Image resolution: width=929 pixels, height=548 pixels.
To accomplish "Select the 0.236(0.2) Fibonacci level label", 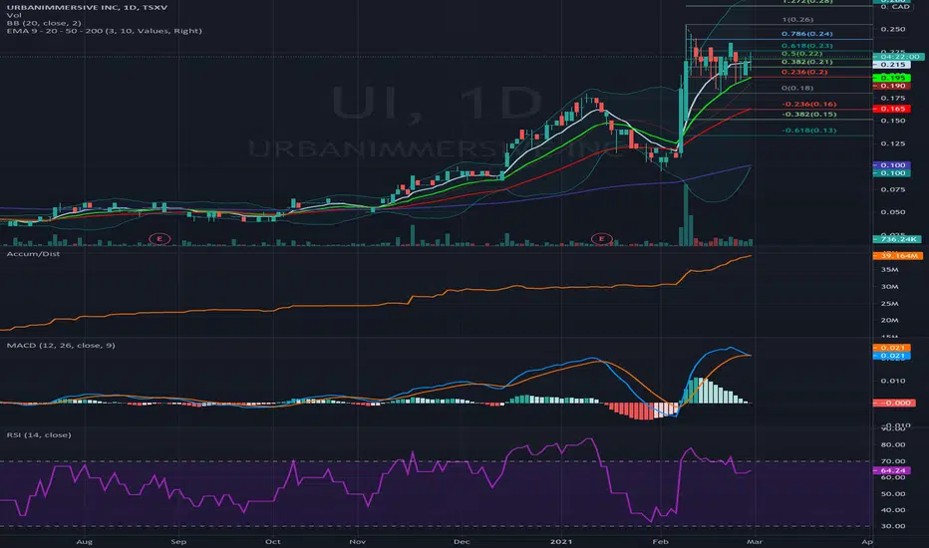I will [804, 72].
